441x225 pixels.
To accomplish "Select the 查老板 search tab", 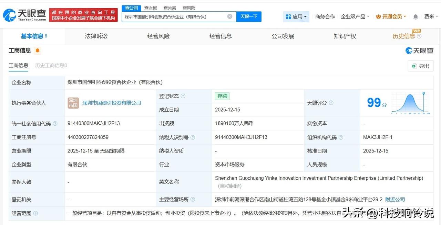I will (x=151, y=8).
